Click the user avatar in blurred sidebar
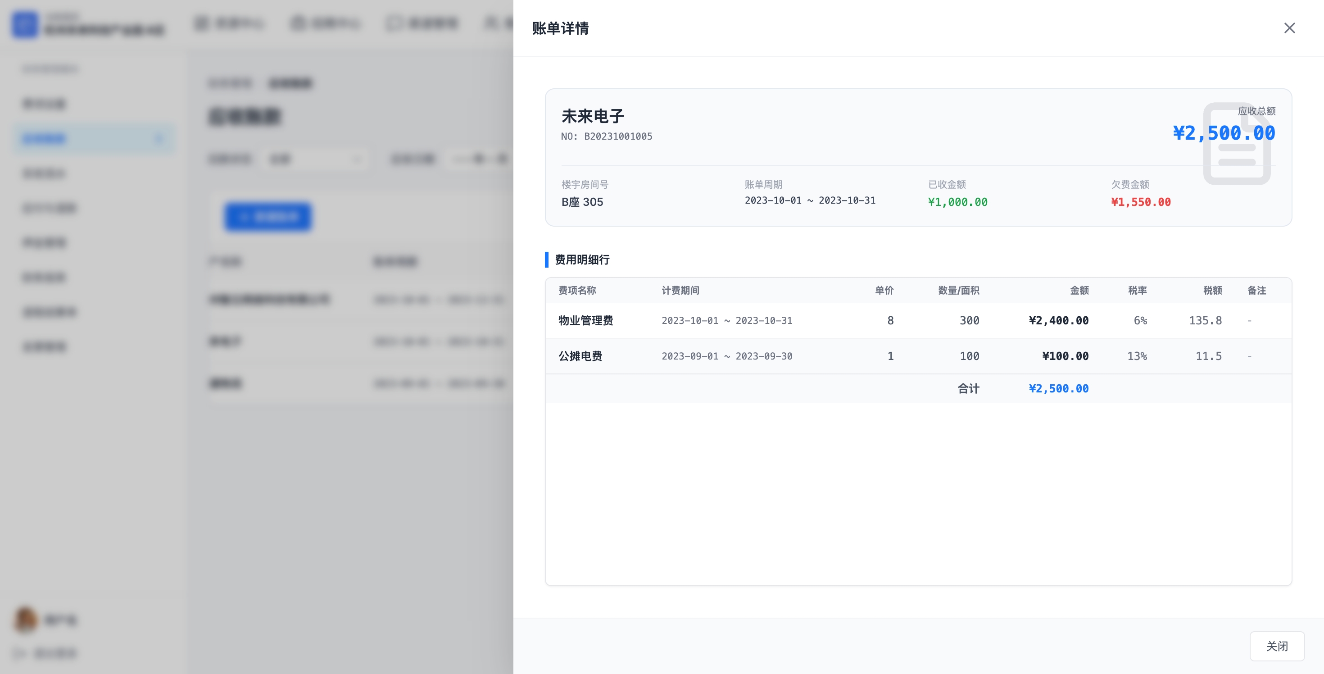The image size is (1324, 674). (x=25, y=619)
